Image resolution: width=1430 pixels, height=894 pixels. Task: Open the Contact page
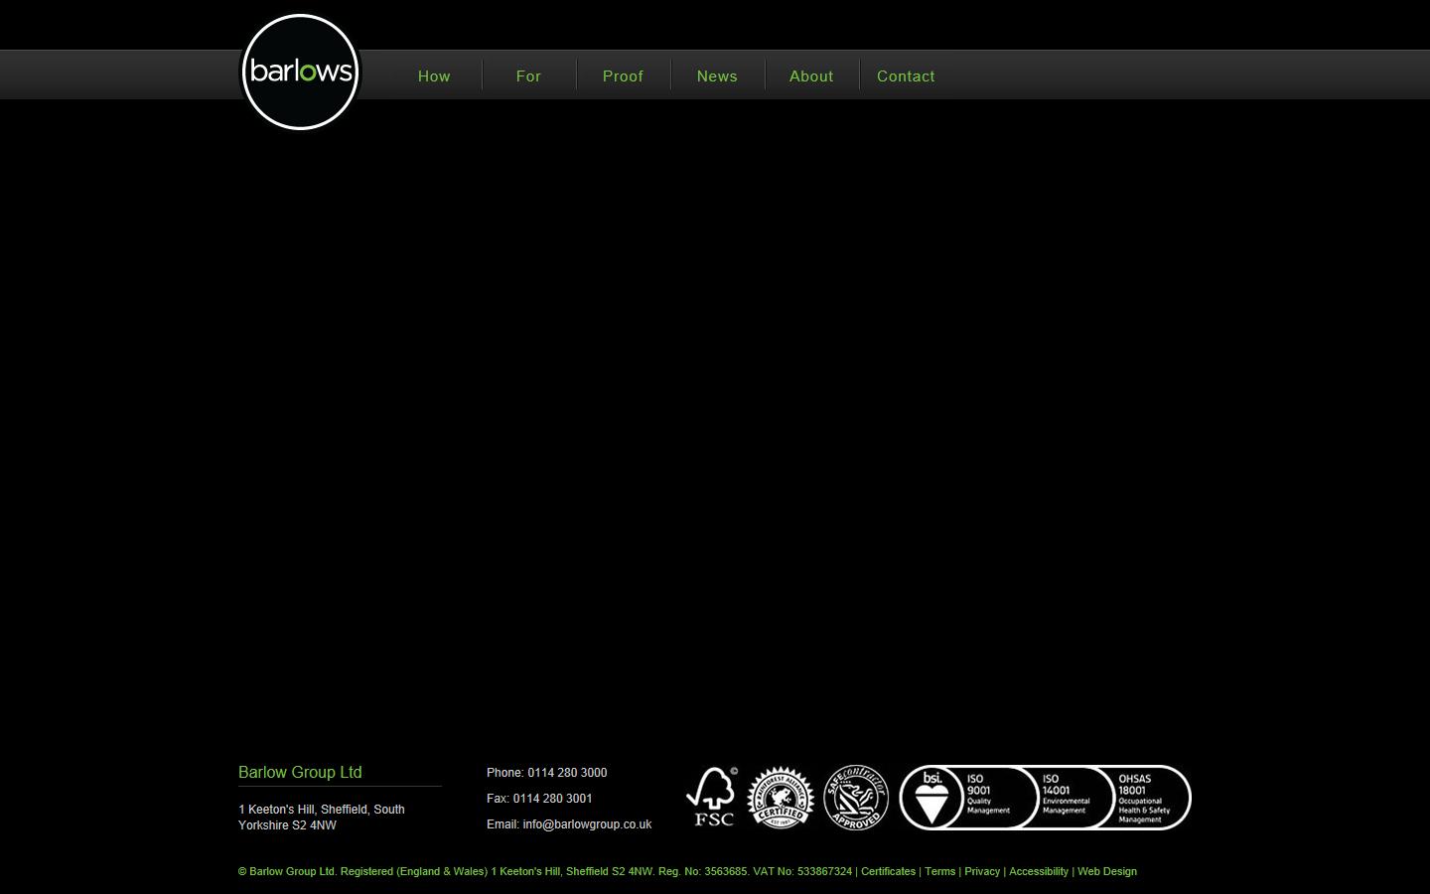(x=906, y=76)
